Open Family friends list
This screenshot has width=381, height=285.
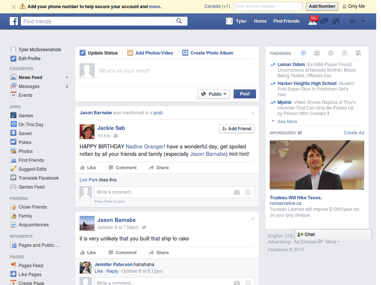(21, 216)
